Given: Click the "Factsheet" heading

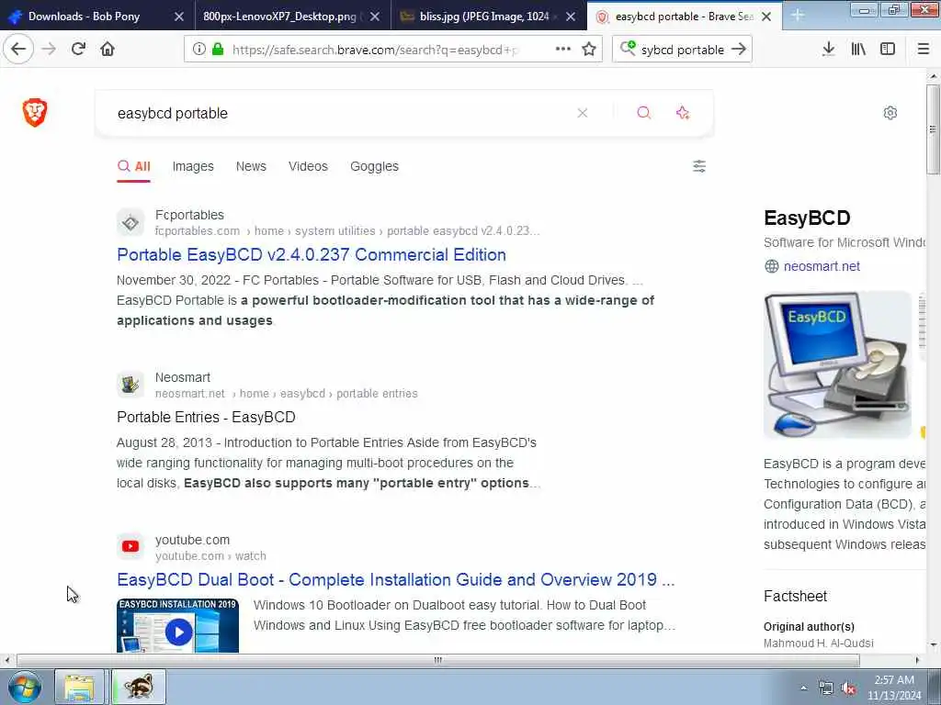Looking at the screenshot, I should click(x=795, y=596).
